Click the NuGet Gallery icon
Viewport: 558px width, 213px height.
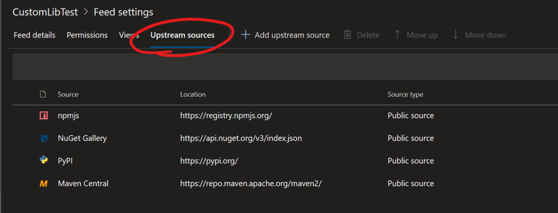click(43, 138)
